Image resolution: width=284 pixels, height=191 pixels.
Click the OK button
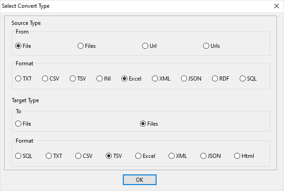coord(139,179)
